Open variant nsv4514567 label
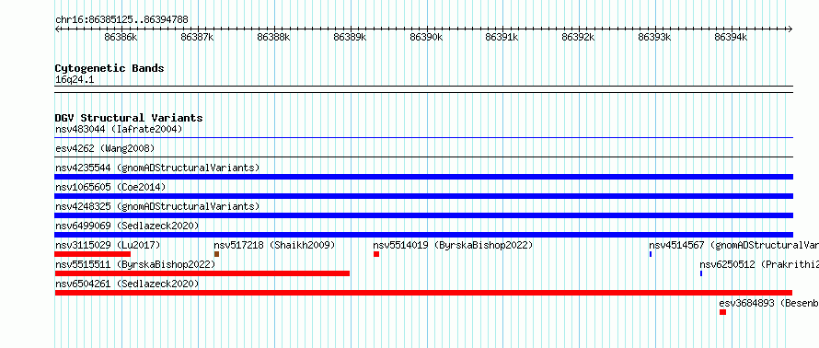819x348 pixels. click(x=733, y=245)
